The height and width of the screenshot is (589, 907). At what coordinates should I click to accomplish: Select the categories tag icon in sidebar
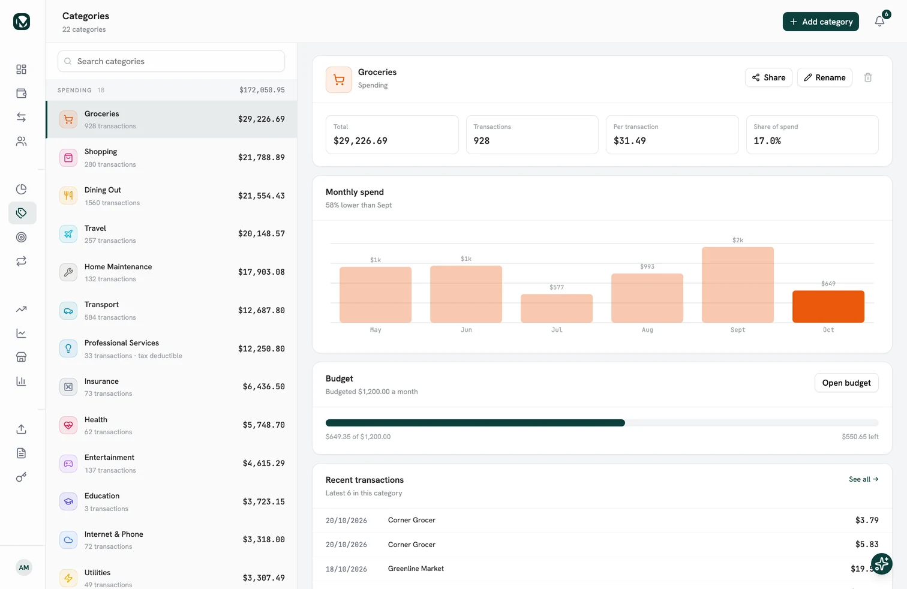[22, 214]
